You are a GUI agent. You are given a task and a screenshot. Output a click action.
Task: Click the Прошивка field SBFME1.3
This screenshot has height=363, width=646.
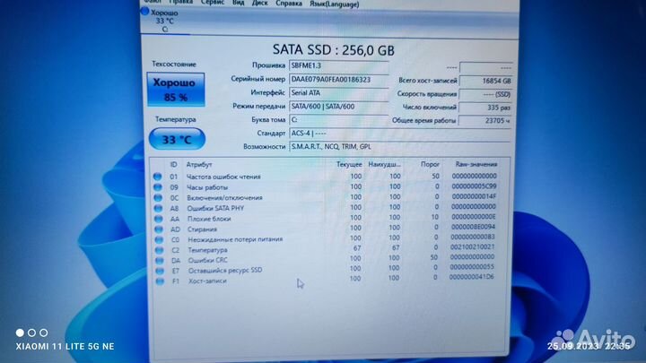click(338, 65)
